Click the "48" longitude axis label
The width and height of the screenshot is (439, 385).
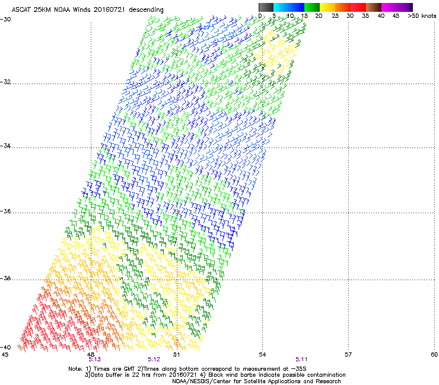pyautogui.click(x=91, y=355)
